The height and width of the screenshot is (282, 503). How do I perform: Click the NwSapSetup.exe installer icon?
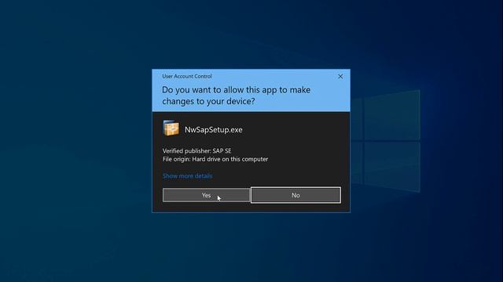coord(171,128)
